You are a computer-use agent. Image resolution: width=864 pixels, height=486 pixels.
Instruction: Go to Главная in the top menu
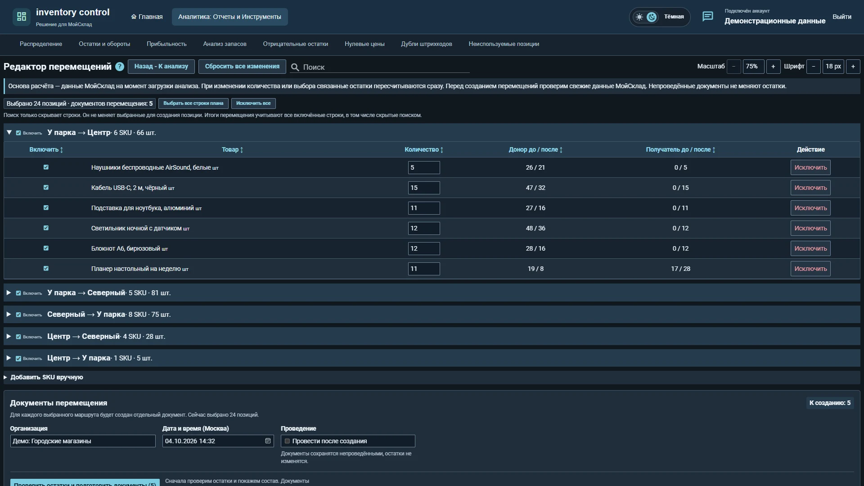(147, 17)
